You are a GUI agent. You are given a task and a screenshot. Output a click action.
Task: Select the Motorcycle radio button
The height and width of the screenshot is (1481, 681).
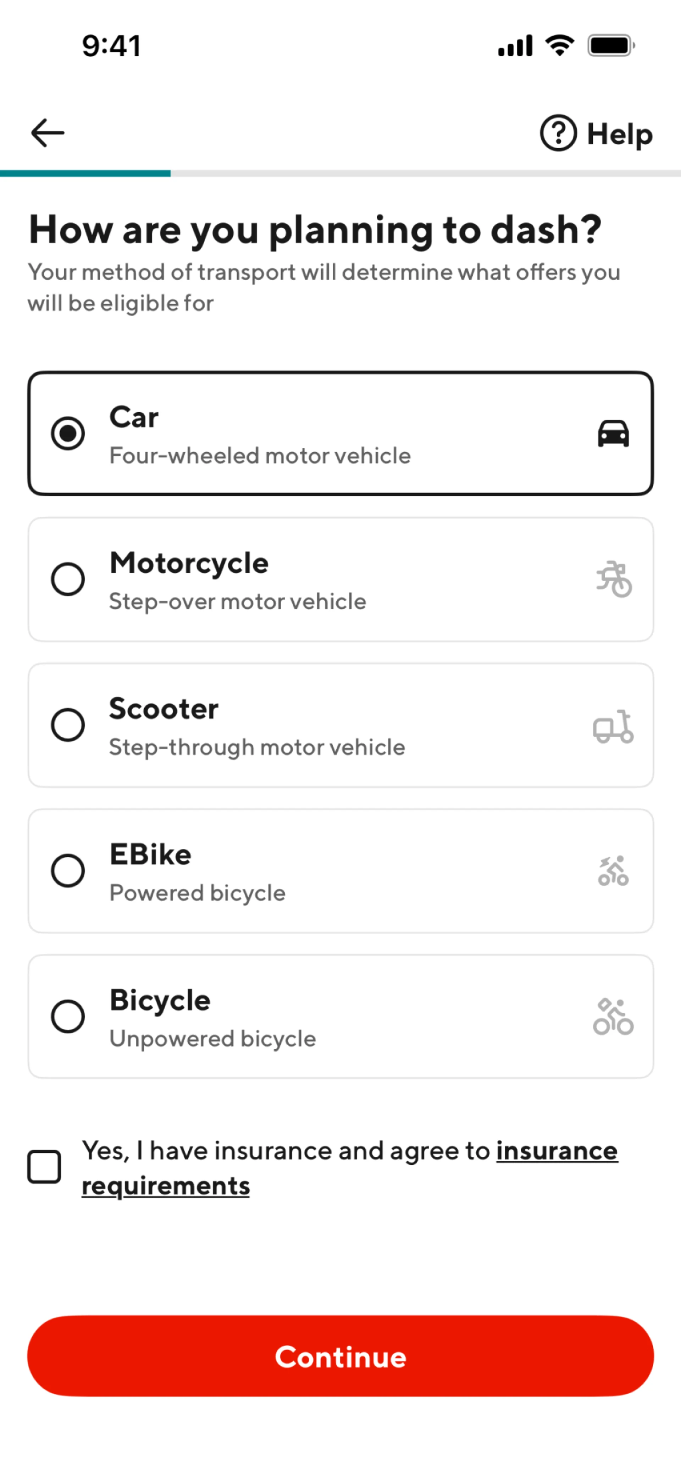point(68,579)
